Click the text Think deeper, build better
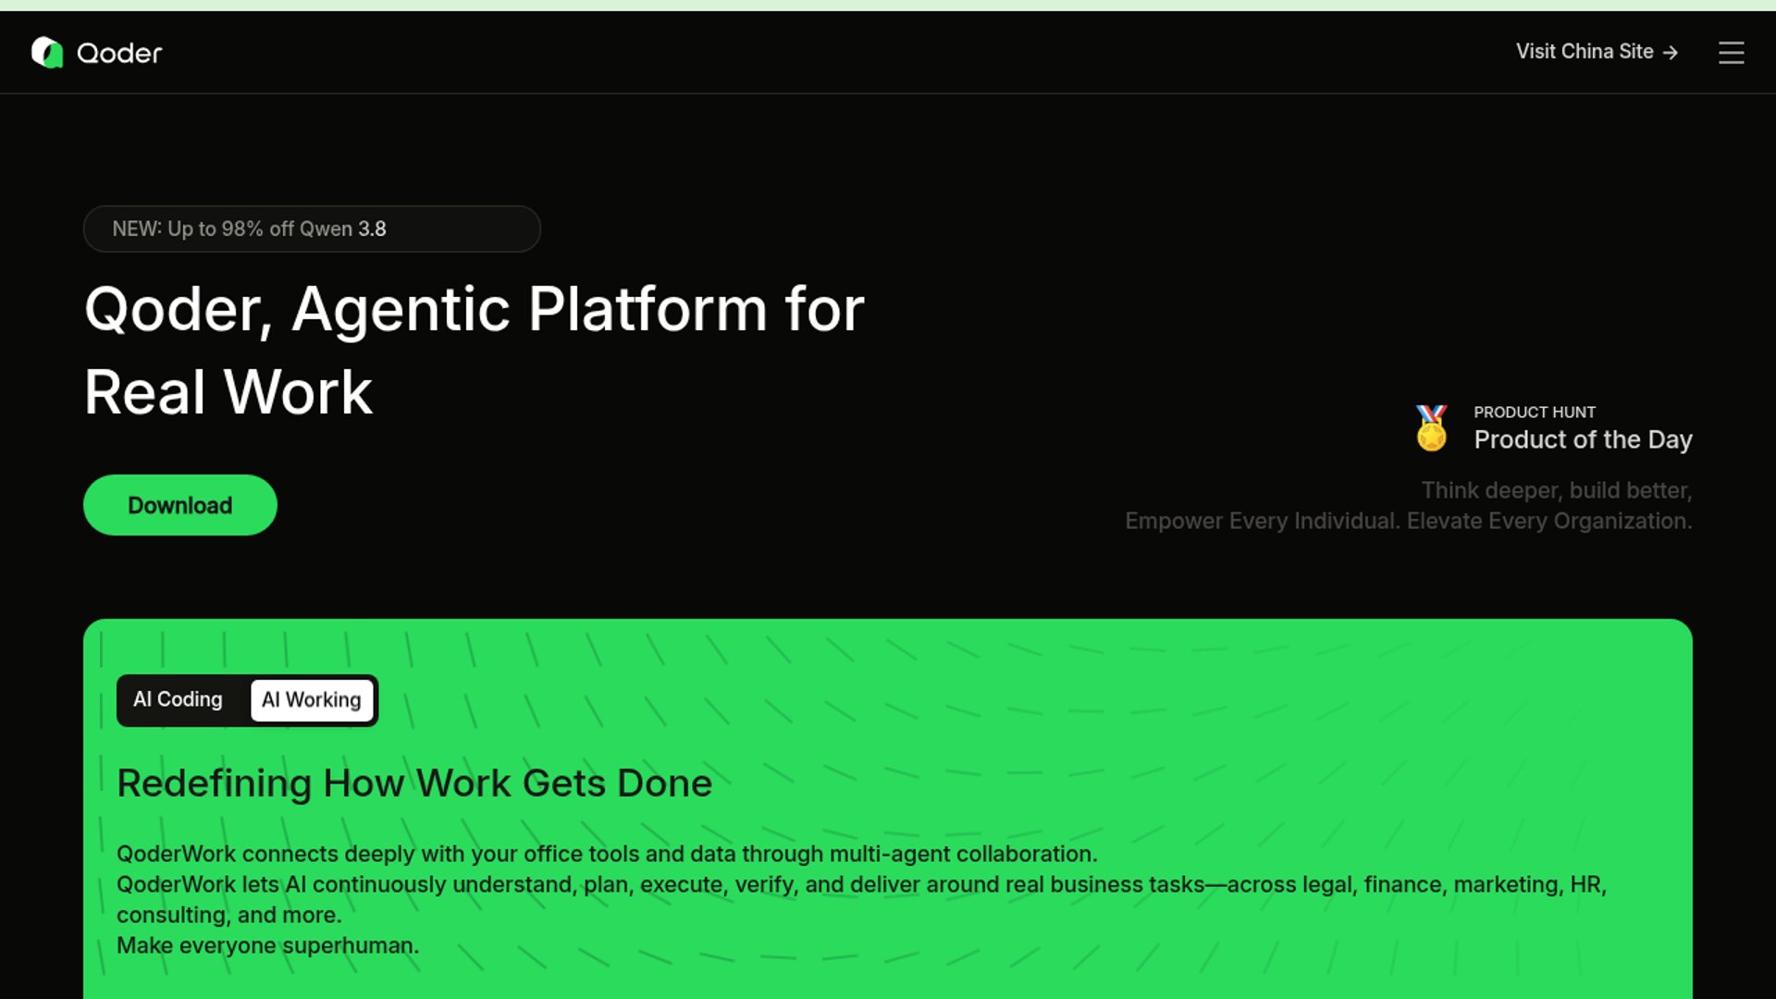The height and width of the screenshot is (999, 1776). point(1557,490)
